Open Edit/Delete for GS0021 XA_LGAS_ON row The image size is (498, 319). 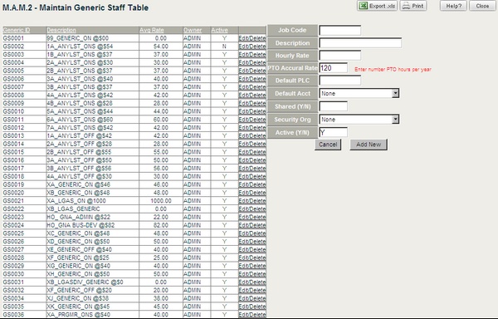(x=252, y=201)
